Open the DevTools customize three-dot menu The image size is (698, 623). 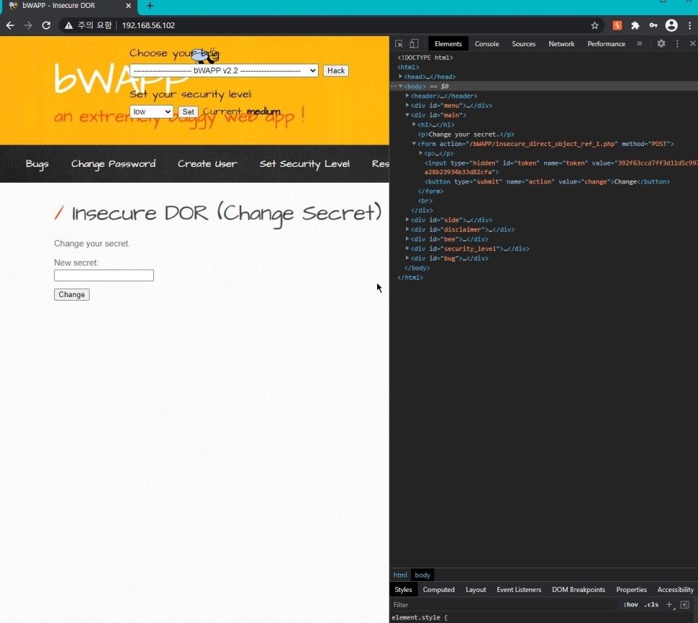pyautogui.click(x=678, y=43)
